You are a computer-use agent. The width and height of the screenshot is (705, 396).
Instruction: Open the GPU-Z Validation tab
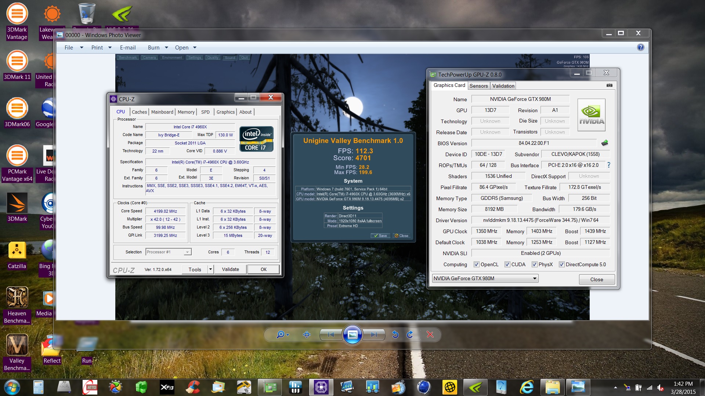(503, 86)
